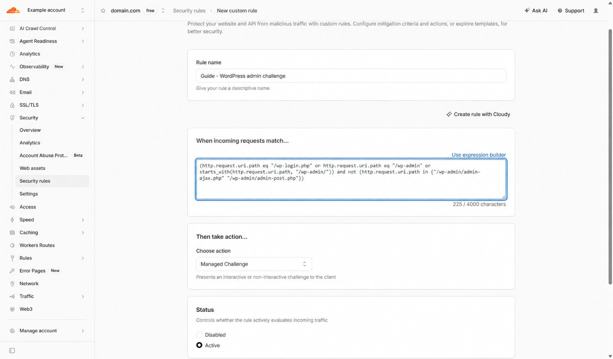The image size is (613, 359).
Task: Click inside the expression editor textarea
Action: (351, 179)
